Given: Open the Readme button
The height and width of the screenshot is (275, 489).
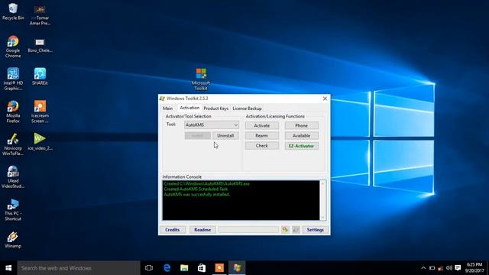Looking at the screenshot, I should tap(202, 230).
